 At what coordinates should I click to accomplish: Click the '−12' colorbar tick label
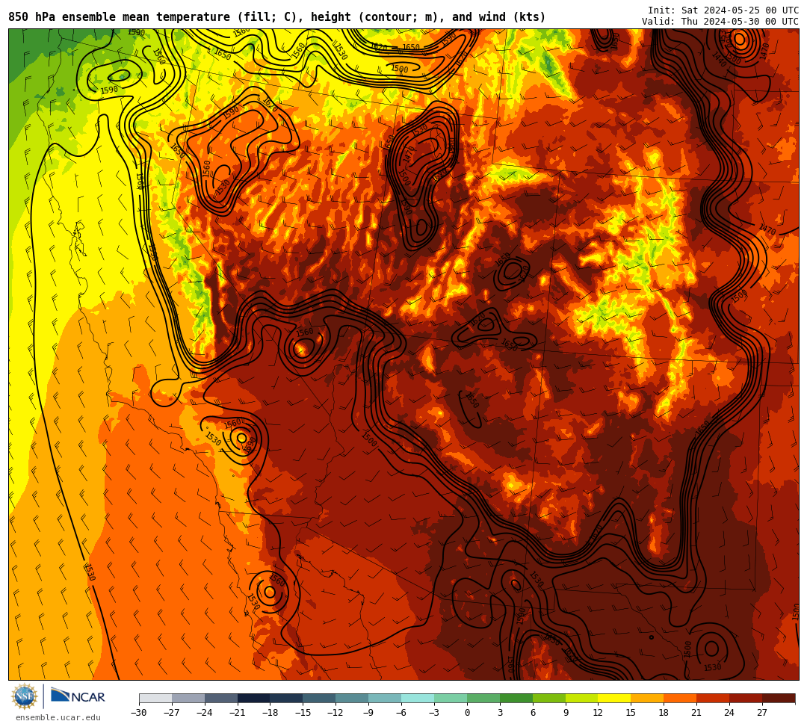click(336, 713)
